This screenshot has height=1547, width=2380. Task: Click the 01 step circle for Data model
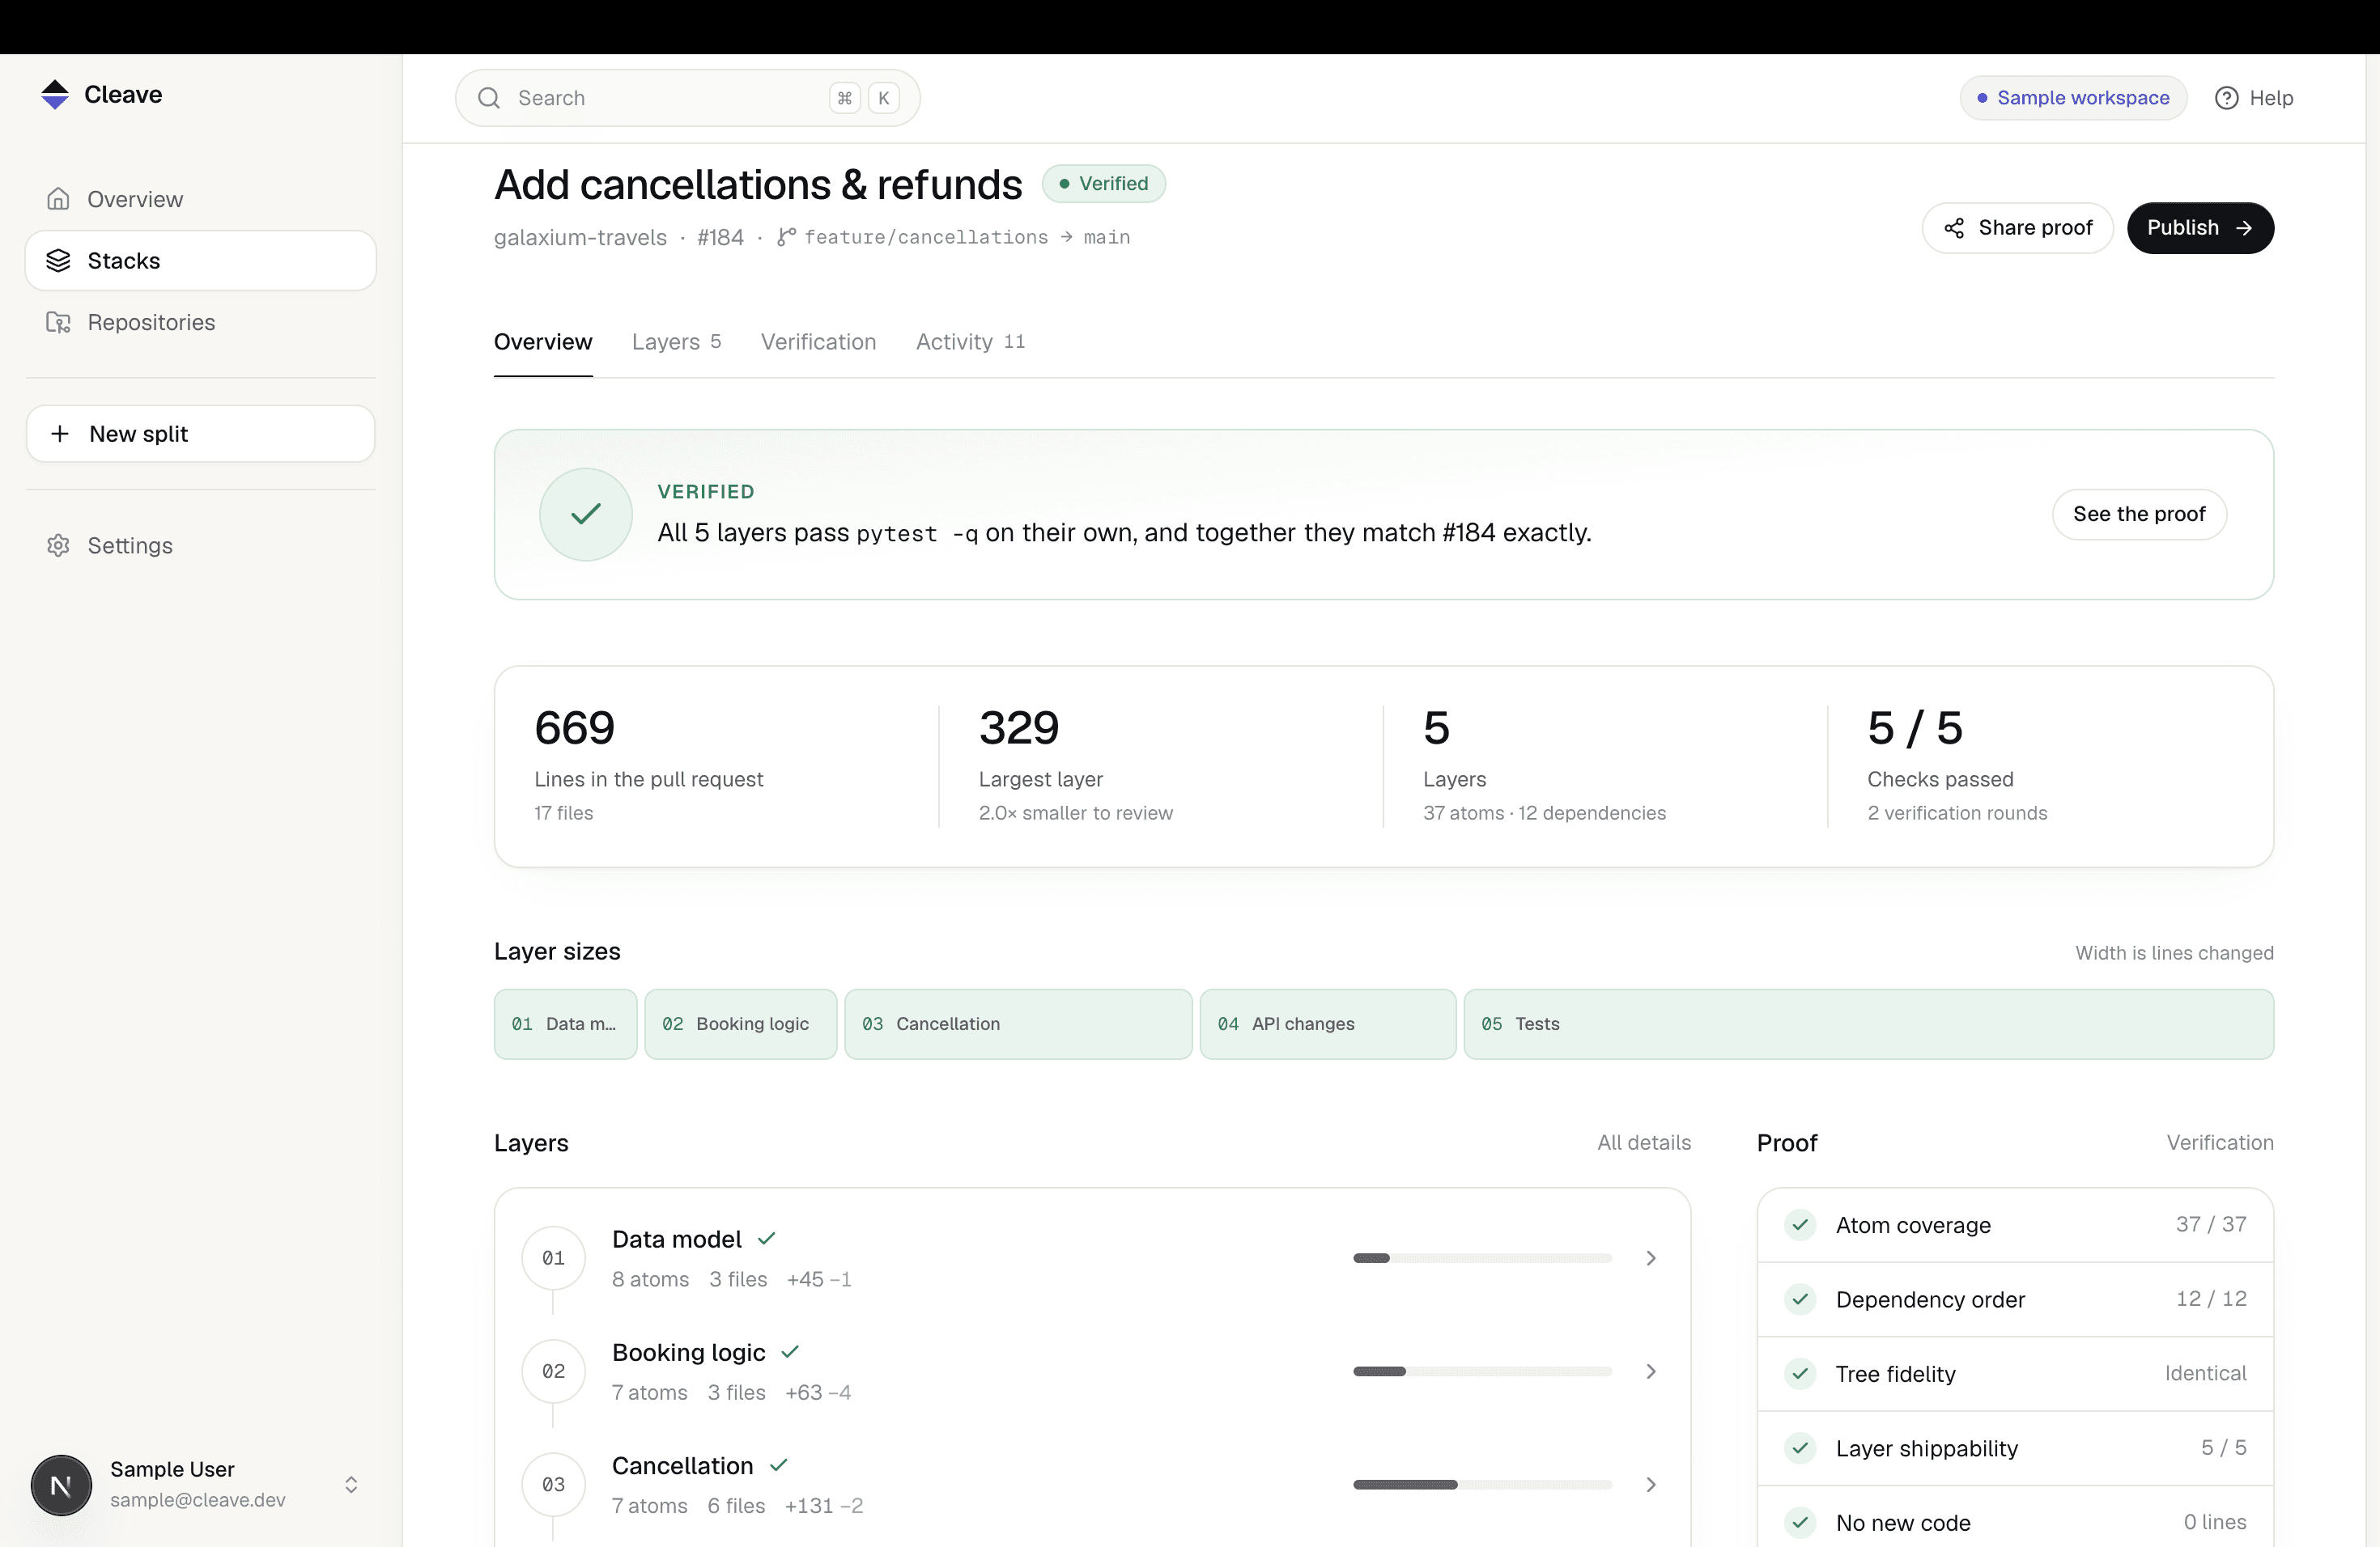click(x=553, y=1258)
